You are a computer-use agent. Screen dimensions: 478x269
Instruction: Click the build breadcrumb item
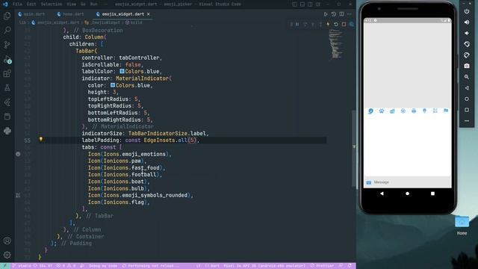(136, 22)
